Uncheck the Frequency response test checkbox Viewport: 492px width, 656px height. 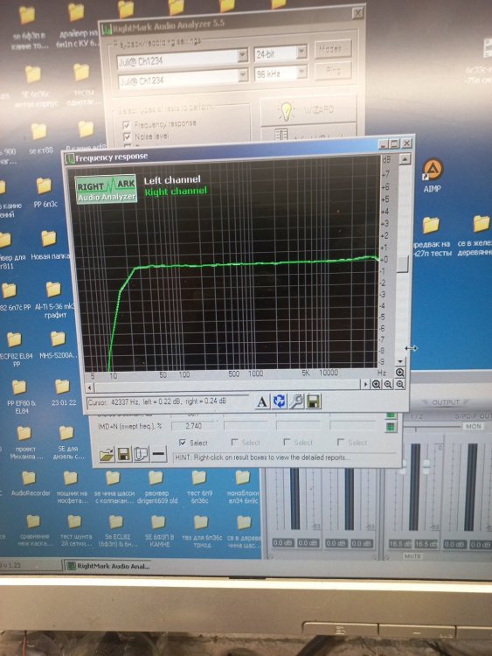pyautogui.click(x=126, y=125)
